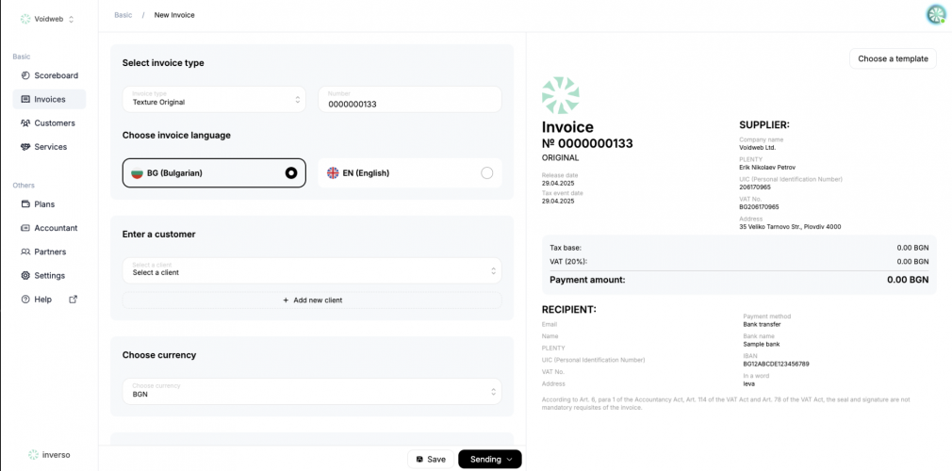The width and height of the screenshot is (952, 471).
Task: Click the invoice Number input field
Action: pos(410,100)
